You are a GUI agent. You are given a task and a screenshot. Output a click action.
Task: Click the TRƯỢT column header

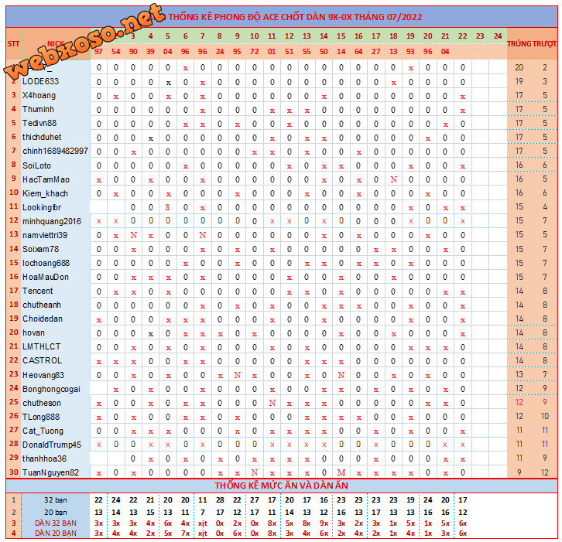[544, 43]
